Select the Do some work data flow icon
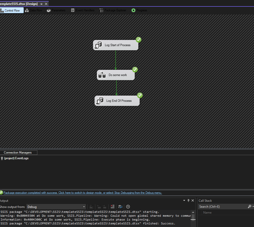 (x=102, y=75)
